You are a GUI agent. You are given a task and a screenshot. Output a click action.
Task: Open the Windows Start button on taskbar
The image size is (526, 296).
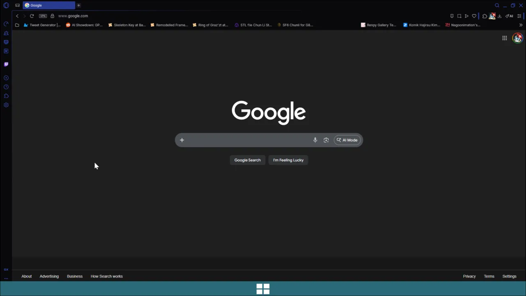(x=263, y=289)
